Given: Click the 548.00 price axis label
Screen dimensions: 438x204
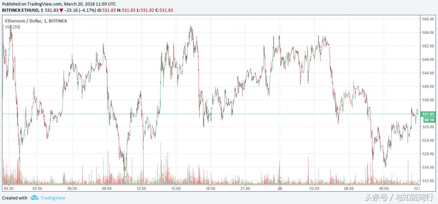Looking at the screenshot, I should click(427, 59).
